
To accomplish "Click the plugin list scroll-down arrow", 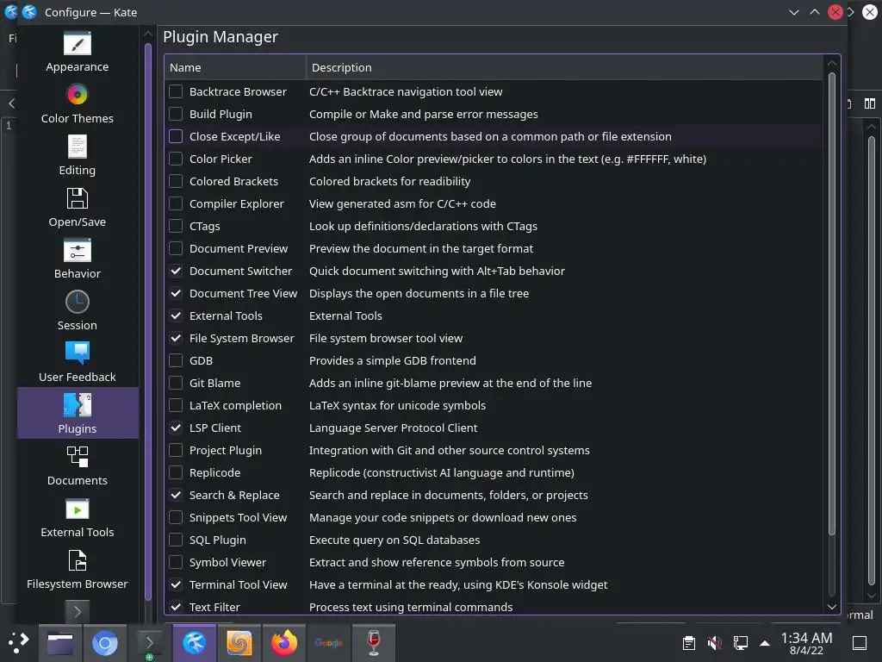I will click(832, 606).
